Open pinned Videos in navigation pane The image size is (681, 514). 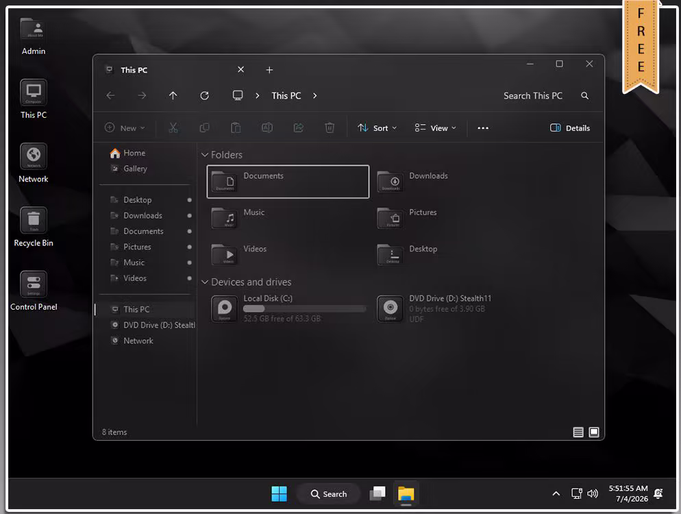pos(145,278)
